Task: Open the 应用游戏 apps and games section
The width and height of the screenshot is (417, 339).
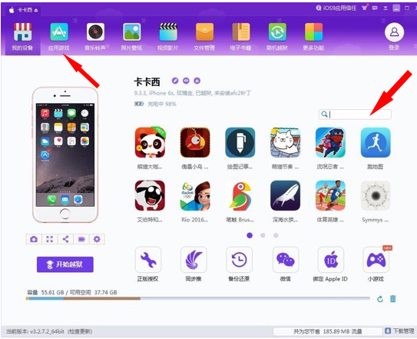Action: [x=59, y=37]
